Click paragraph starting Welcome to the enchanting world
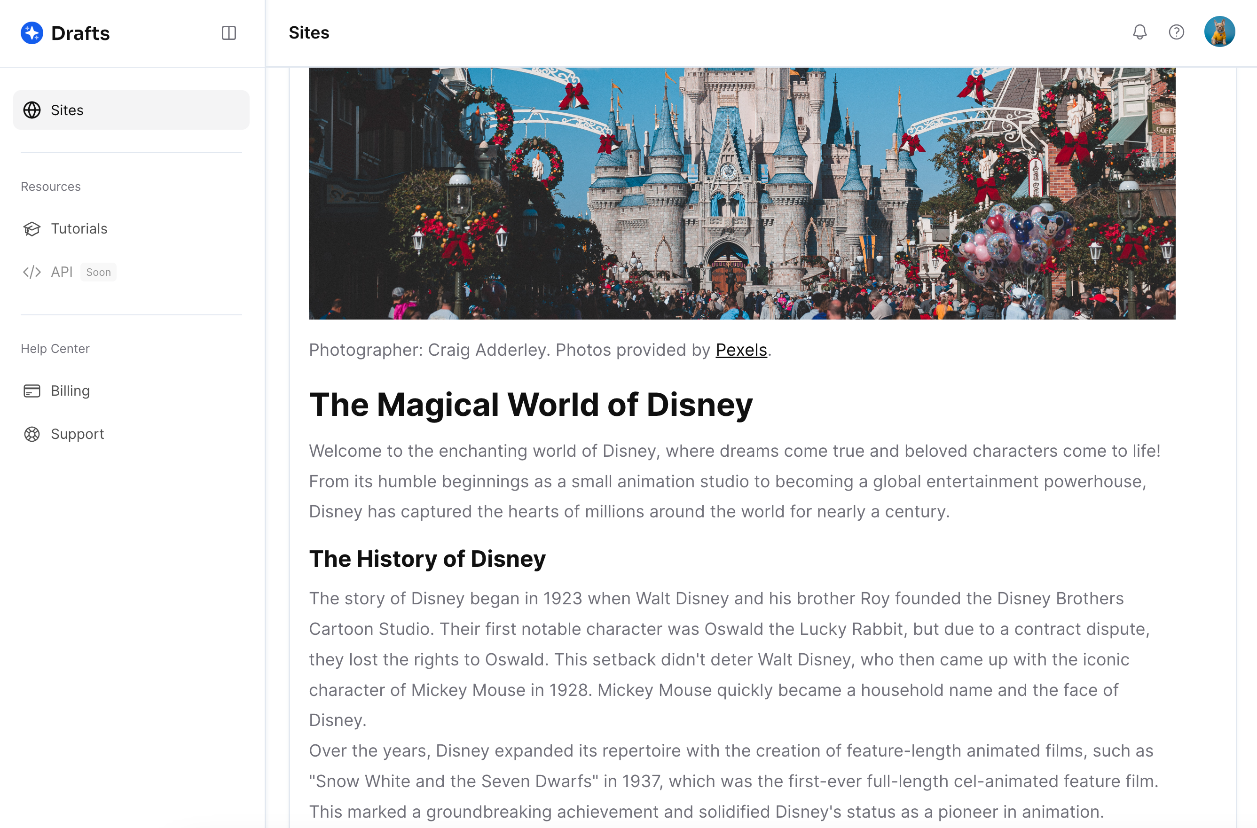 pyautogui.click(x=735, y=481)
